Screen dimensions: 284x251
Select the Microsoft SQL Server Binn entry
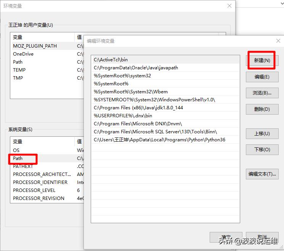click(x=165, y=132)
